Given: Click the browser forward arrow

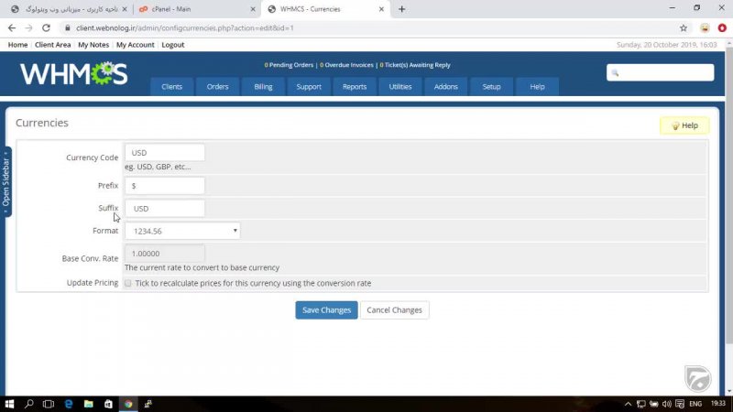Looking at the screenshot, I should point(28,28).
